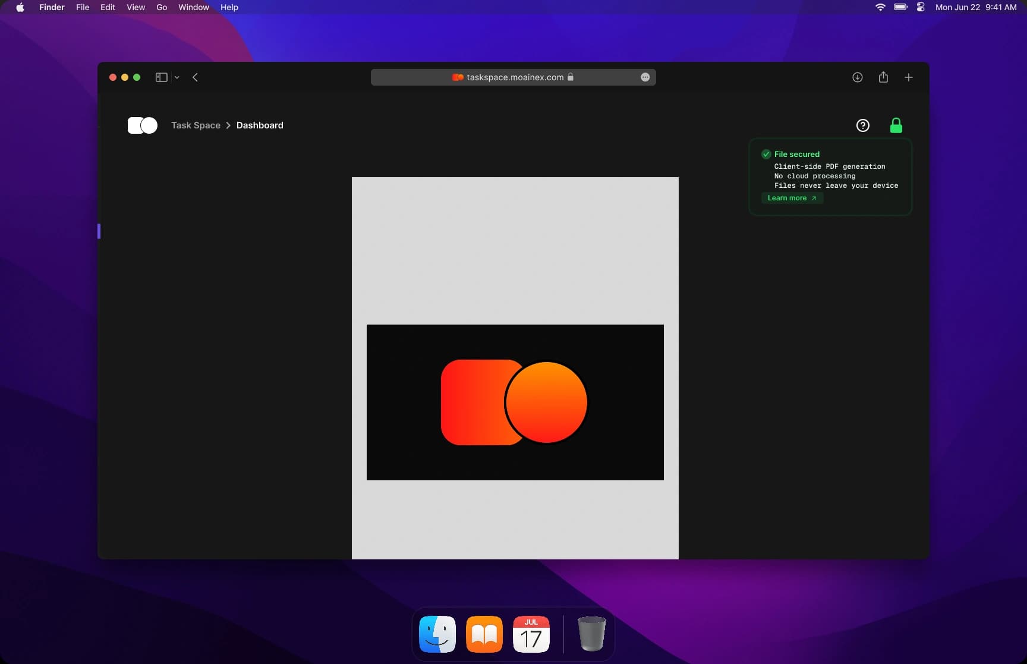
Task: Open Finder from the dock
Action: click(x=437, y=634)
